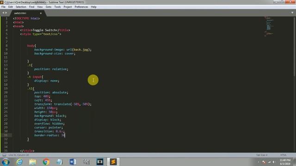Screen dimensions: 296x166
Task: Show hidden system tray icons
Action: pos(258,162)
